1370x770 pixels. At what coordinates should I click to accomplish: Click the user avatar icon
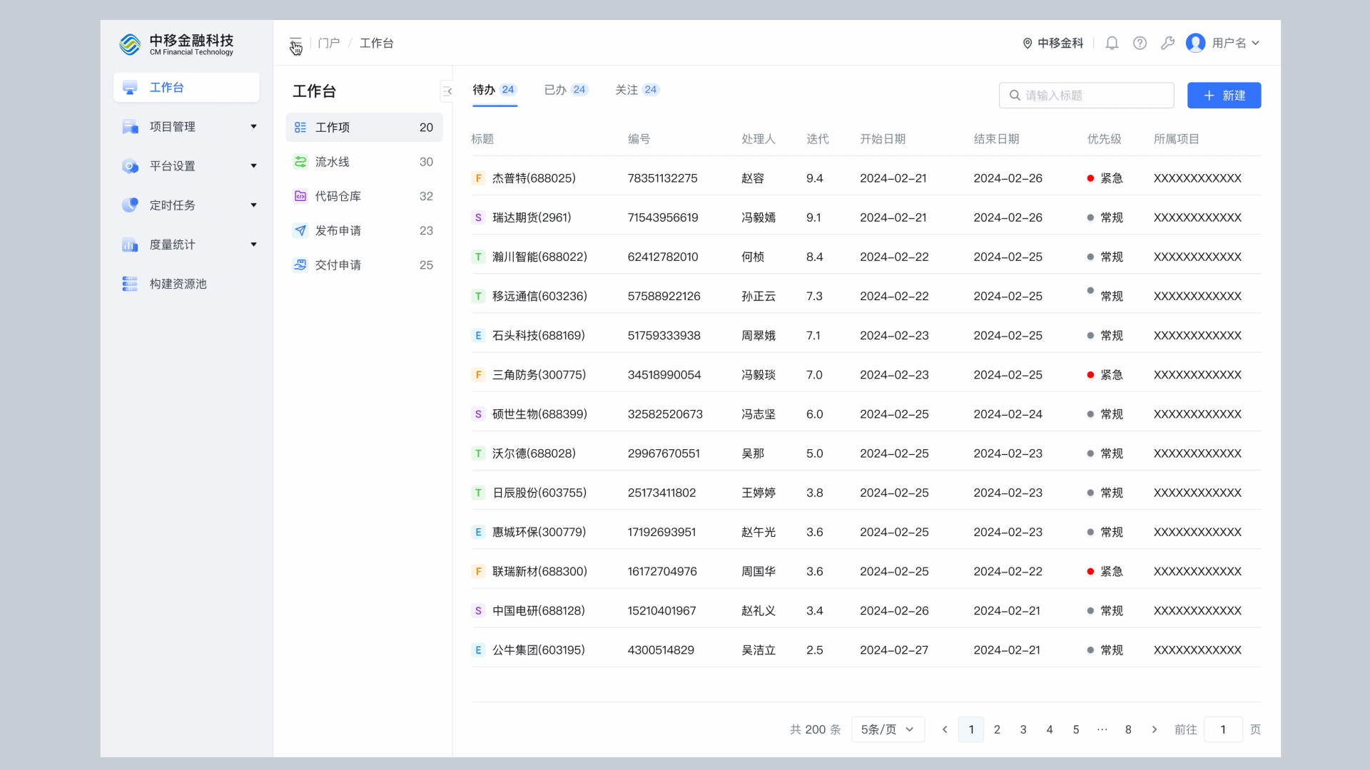[x=1196, y=43]
